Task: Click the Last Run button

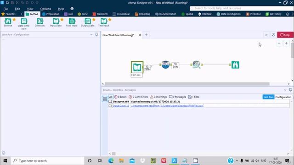Action: [x=268, y=97]
